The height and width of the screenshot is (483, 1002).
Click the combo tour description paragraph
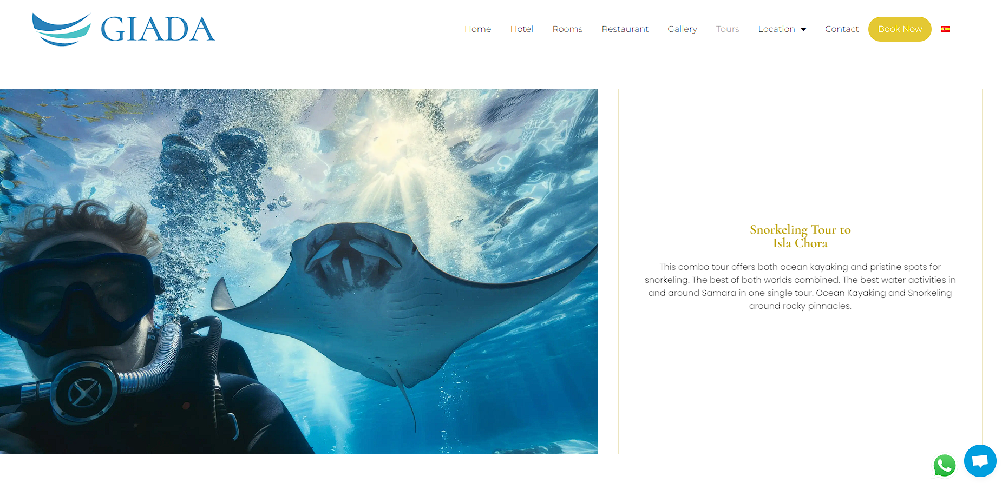click(x=800, y=286)
